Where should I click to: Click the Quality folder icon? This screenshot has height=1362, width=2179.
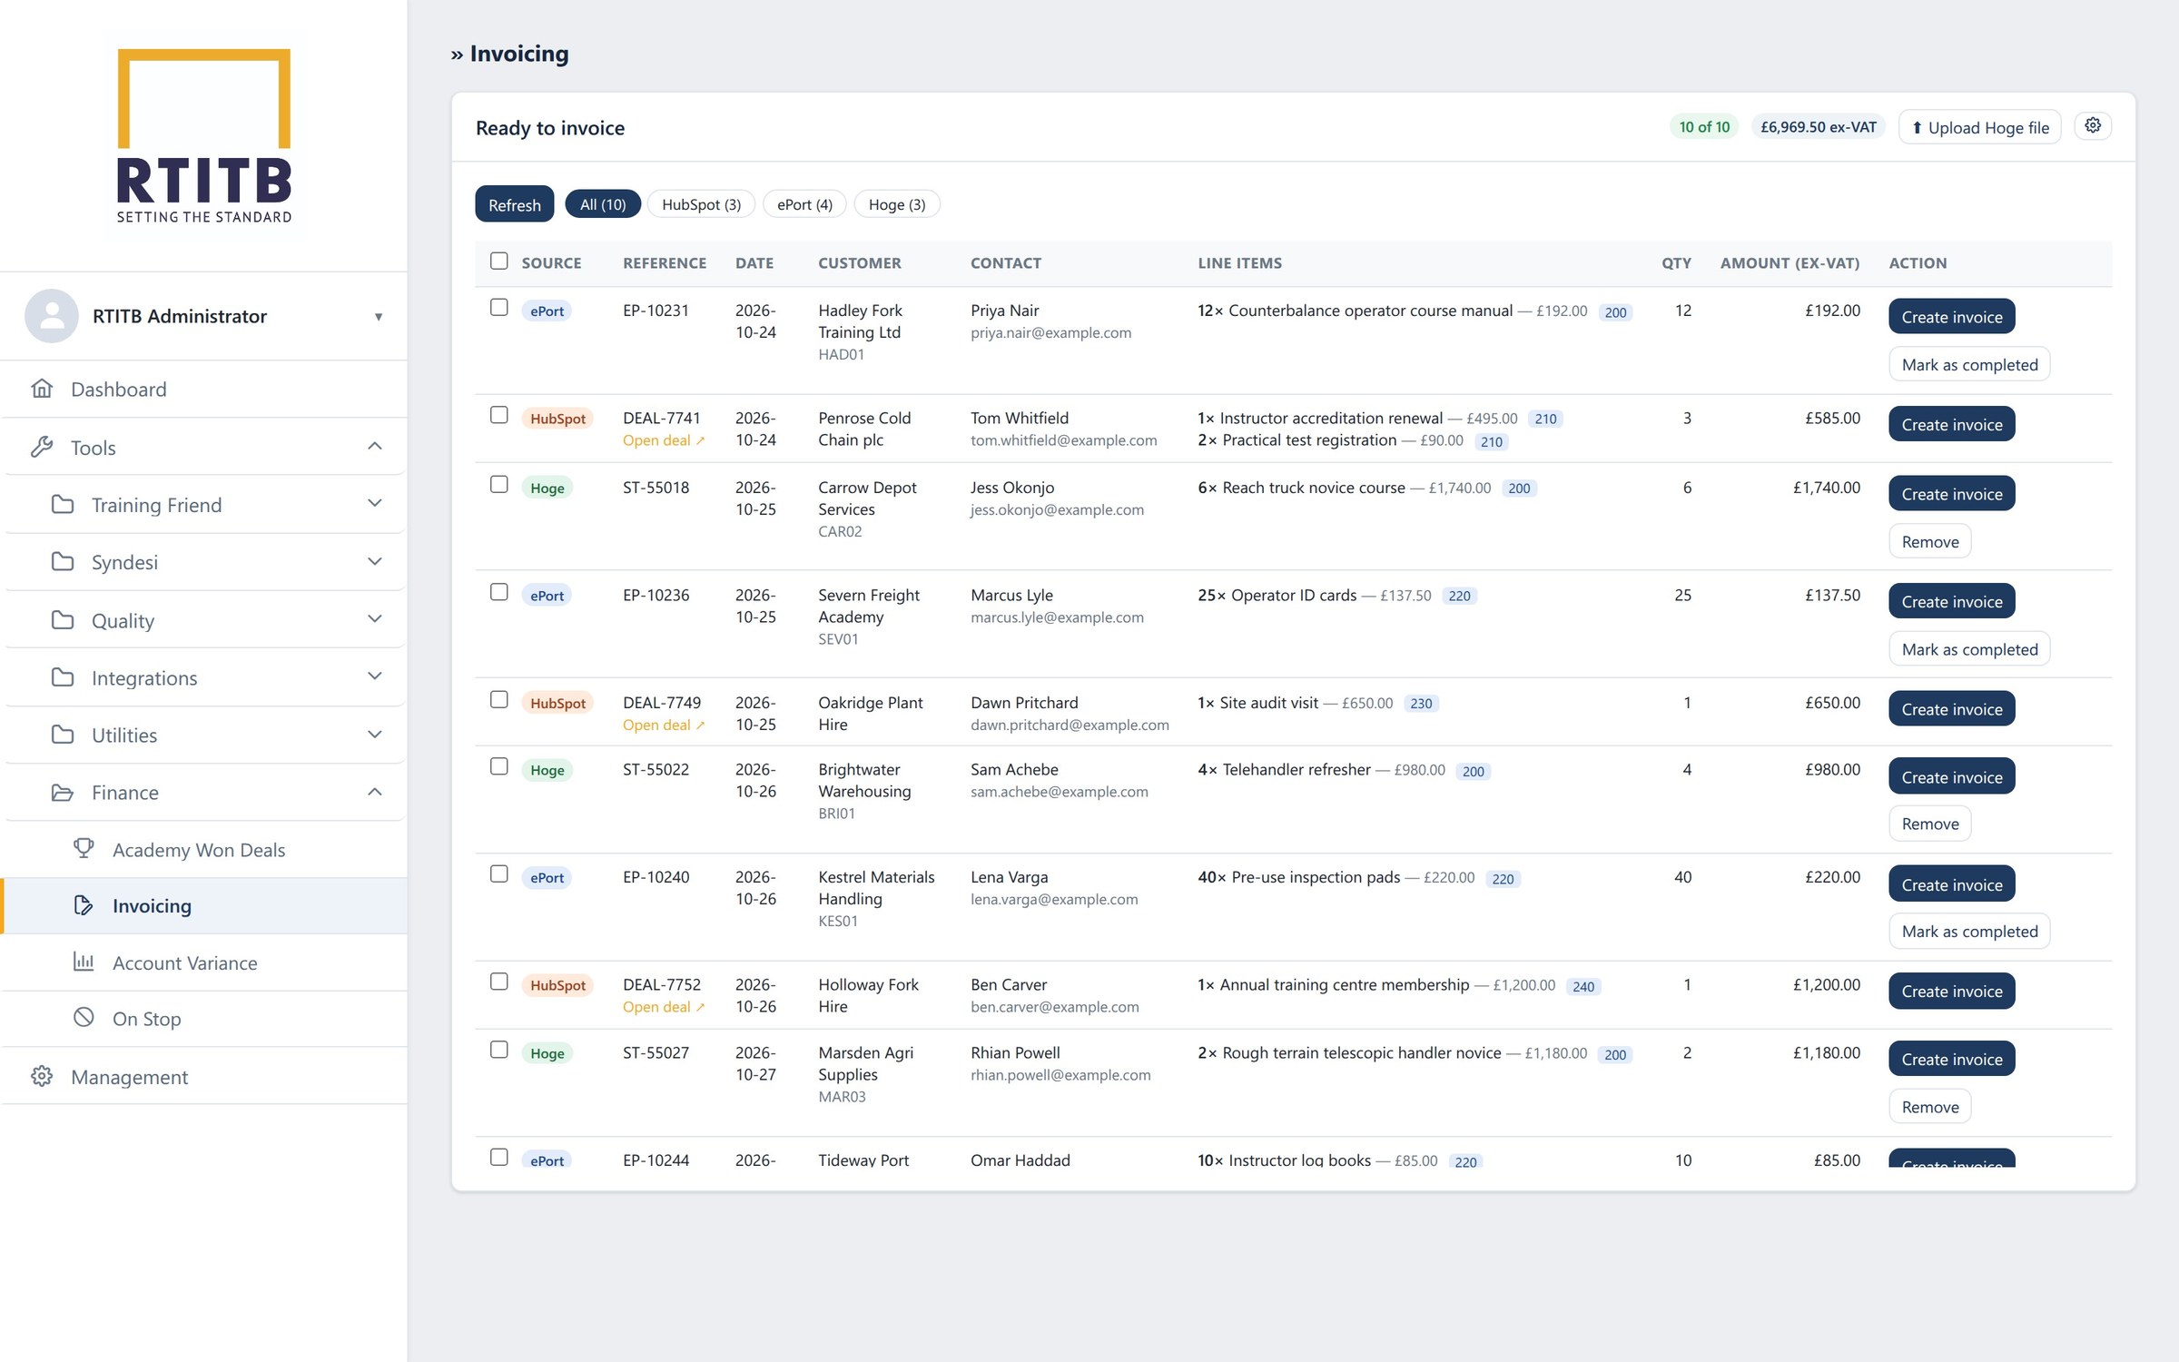(x=63, y=620)
